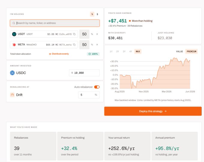This screenshot has height=162, width=204.
Task: Click the Max backtest window note
Action: 153,100
